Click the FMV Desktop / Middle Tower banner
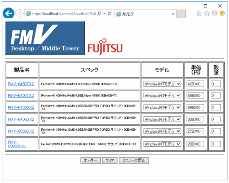This screenshot has width=229, height=183. tap(45, 38)
